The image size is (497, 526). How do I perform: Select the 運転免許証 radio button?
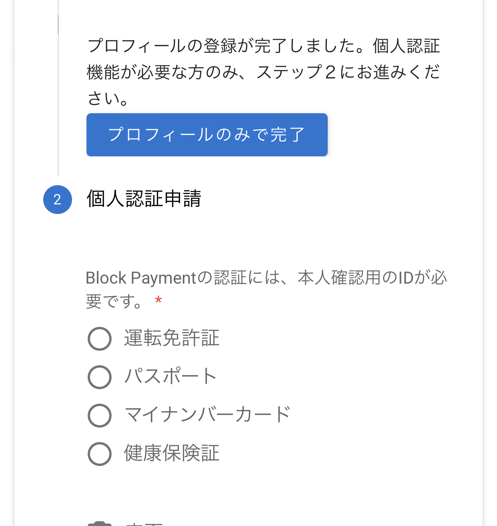click(99, 339)
